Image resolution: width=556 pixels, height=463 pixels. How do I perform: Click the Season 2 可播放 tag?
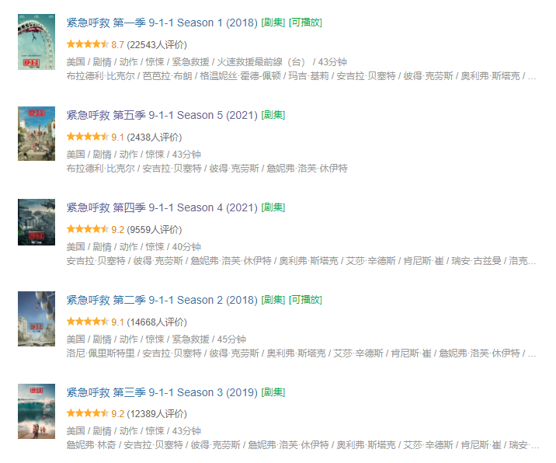[x=305, y=300]
